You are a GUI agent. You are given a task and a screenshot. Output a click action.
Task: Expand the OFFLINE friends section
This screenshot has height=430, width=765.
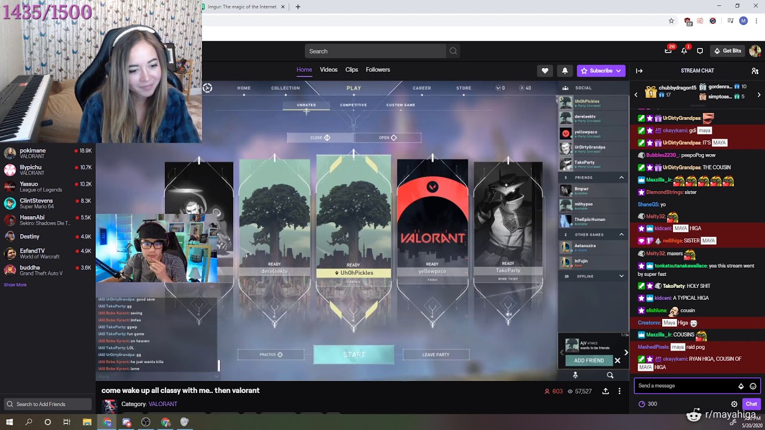(x=622, y=277)
